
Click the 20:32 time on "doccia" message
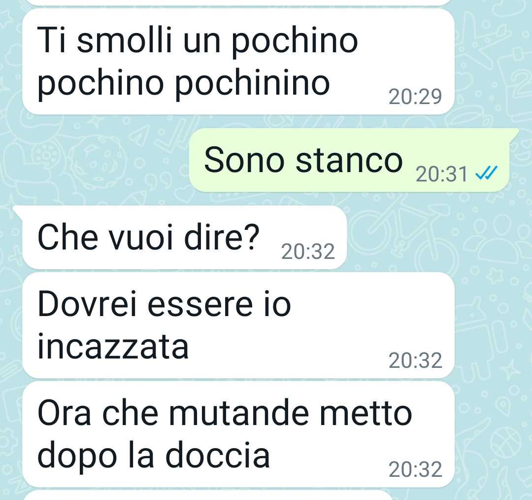[x=415, y=469]
